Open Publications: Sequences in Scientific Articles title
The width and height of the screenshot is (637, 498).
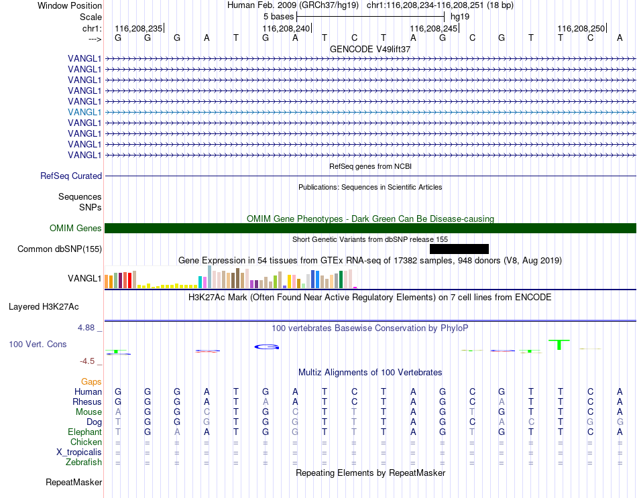point(370,187)
